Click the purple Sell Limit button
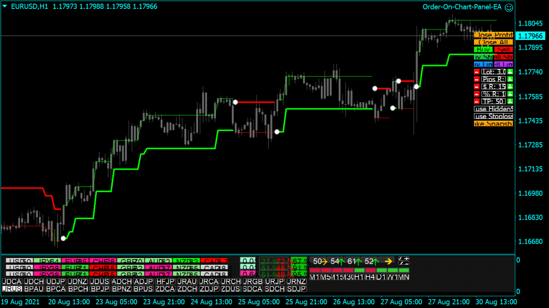Viewport: 549px width, 308px height. (x=503, y=64)
